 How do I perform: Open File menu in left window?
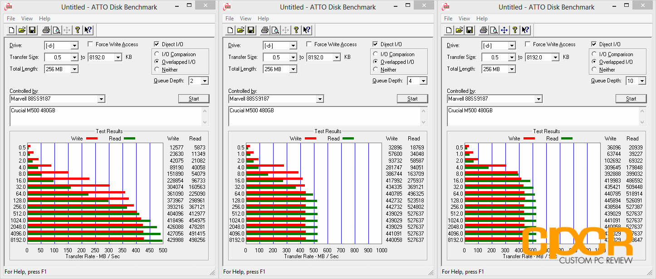click(x=11, y=19)
